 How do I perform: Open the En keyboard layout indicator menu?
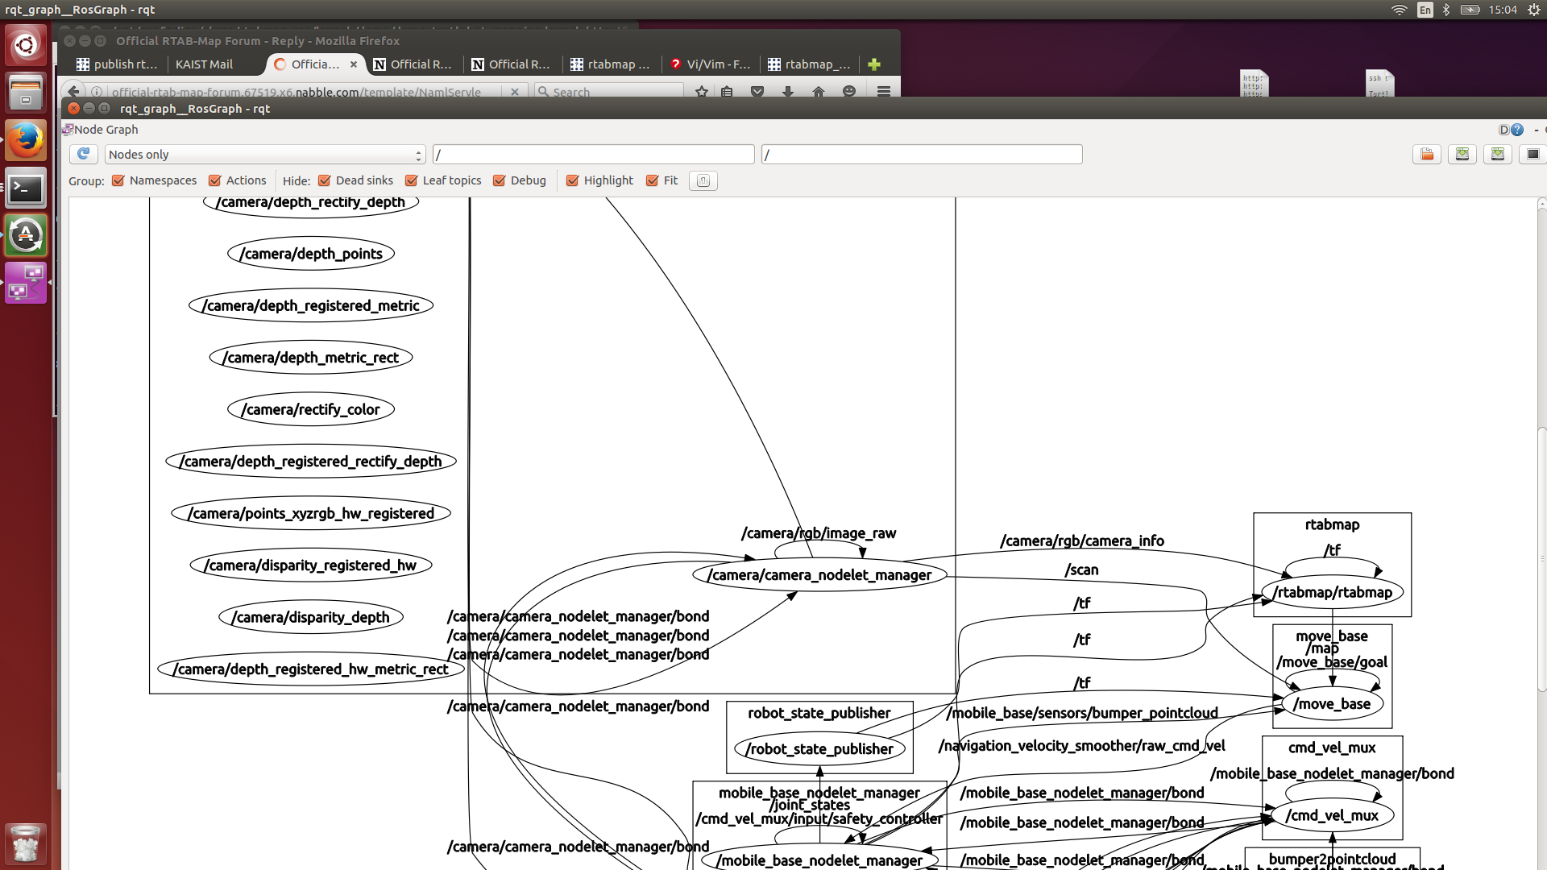pyautogui.click(x=1425, y=10)
